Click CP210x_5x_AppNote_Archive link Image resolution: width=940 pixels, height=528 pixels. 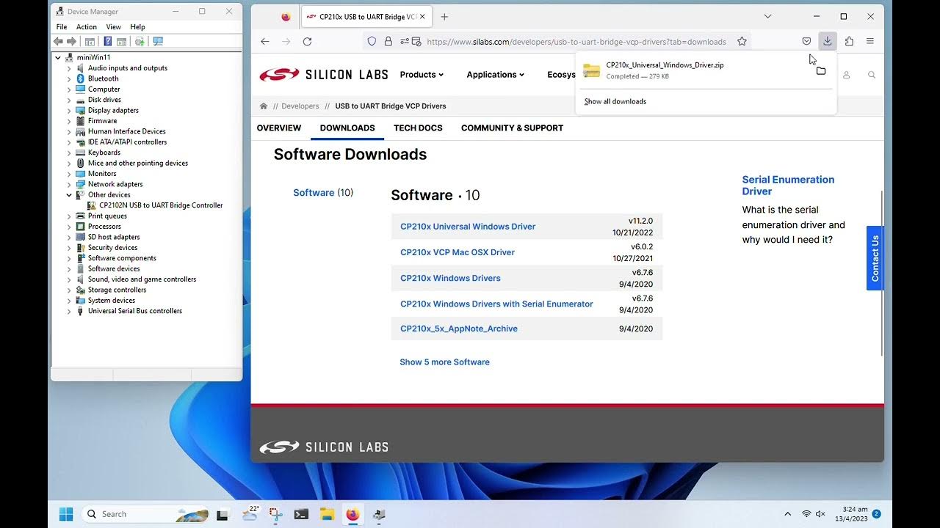(x=459, y=329)
